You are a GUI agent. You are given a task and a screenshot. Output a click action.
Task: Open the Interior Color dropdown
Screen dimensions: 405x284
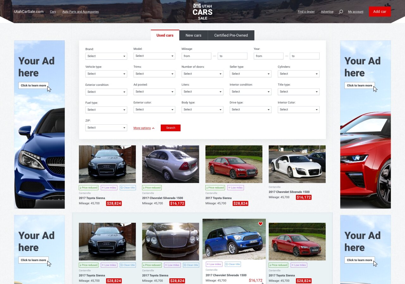point(299,110)
